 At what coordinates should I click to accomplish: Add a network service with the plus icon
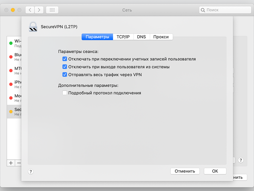pos(11,163)
